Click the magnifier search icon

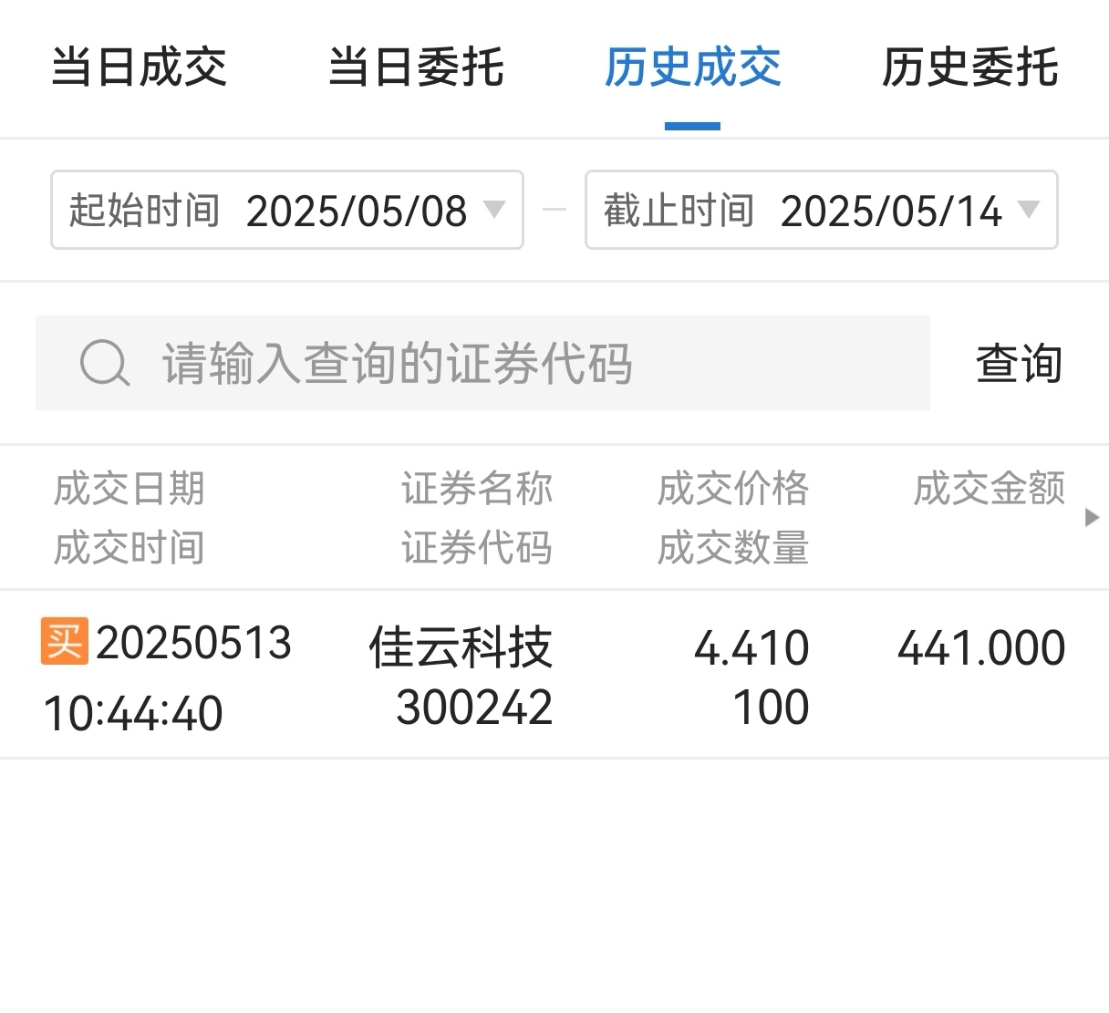105,364
